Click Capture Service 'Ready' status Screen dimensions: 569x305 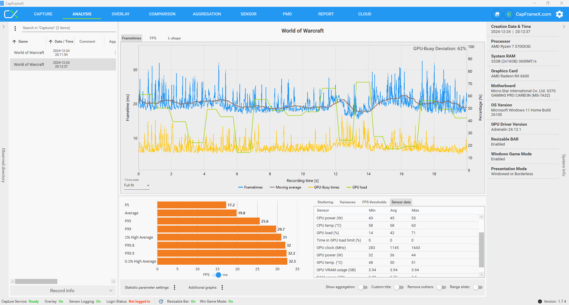(x=34, y=301)
